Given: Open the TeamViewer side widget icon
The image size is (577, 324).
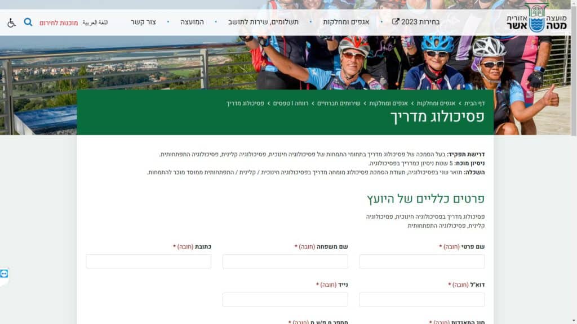Looking at the screenshot, I should point(4,274).
